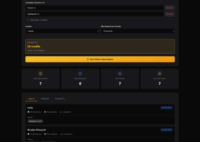Click the anglingsports.ca cited-by chip under musky

[x=35, y=121]
